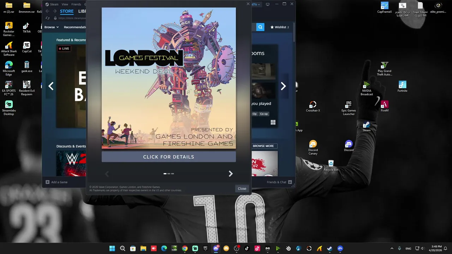
Task: Open the Rockstar Games desktop shortcut
Action: (x=9, y=29)
